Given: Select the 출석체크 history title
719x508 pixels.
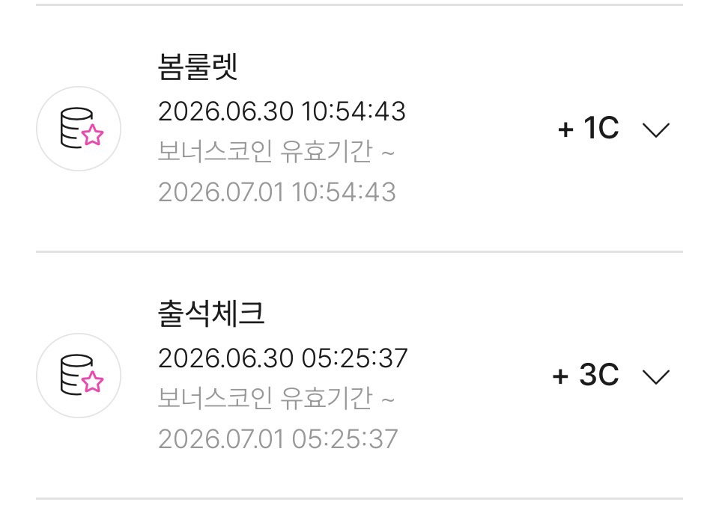Looking at the screenshot, I should tap(211, 314).
